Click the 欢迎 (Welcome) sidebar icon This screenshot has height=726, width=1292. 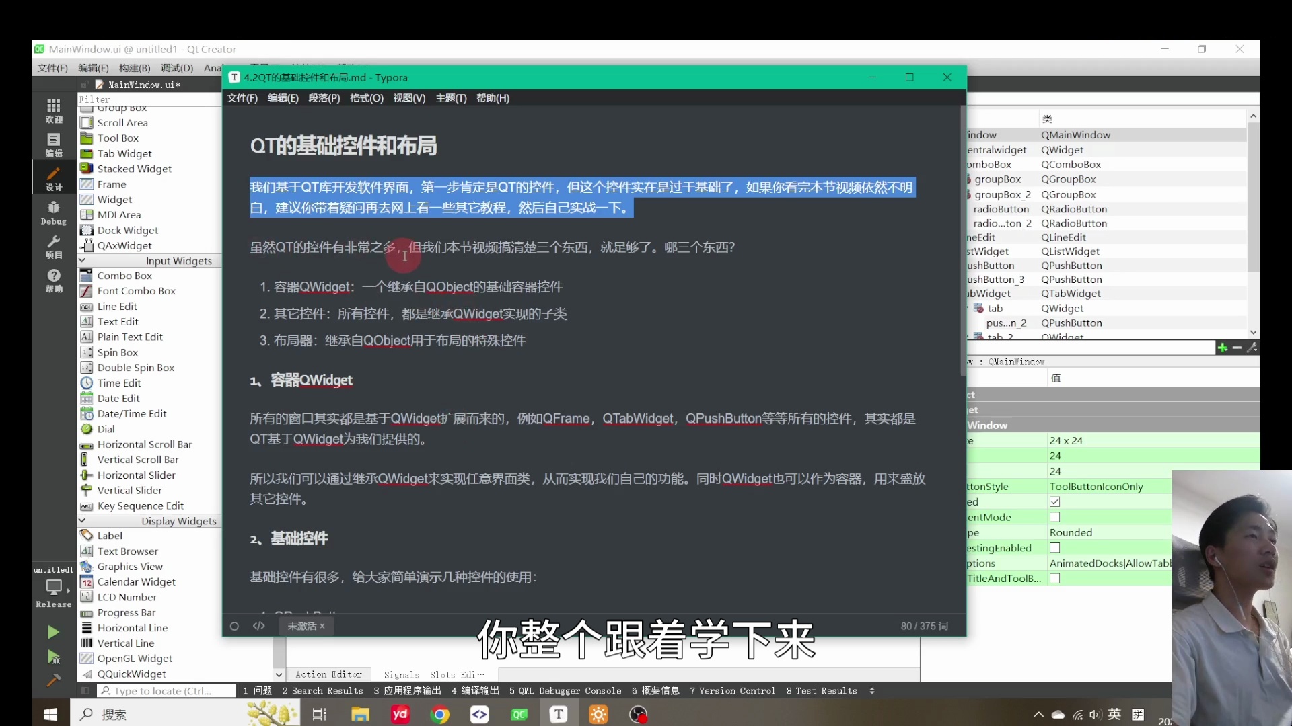53,112
